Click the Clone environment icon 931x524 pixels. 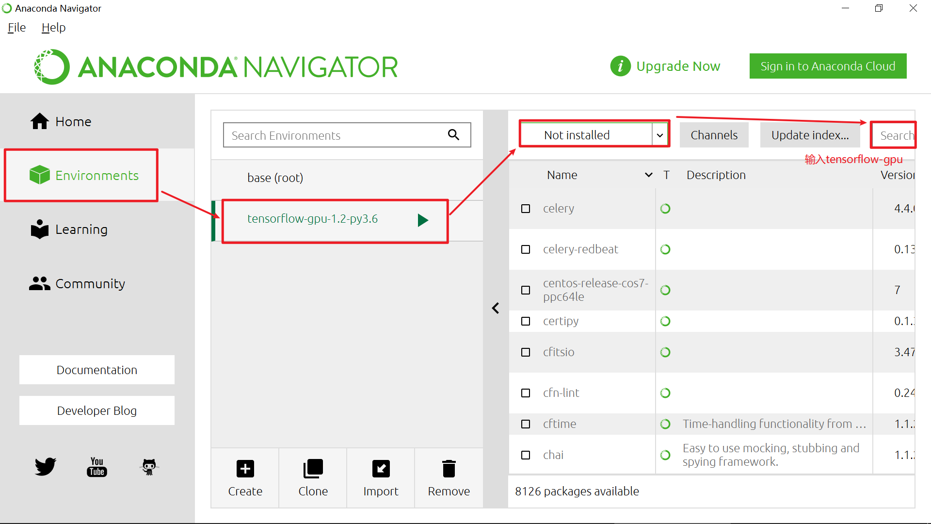313,469
